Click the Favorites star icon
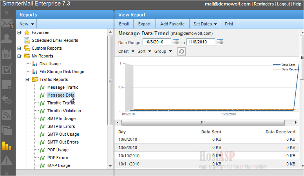The height and width of the screenshot is (176, 304). point(27,32)
